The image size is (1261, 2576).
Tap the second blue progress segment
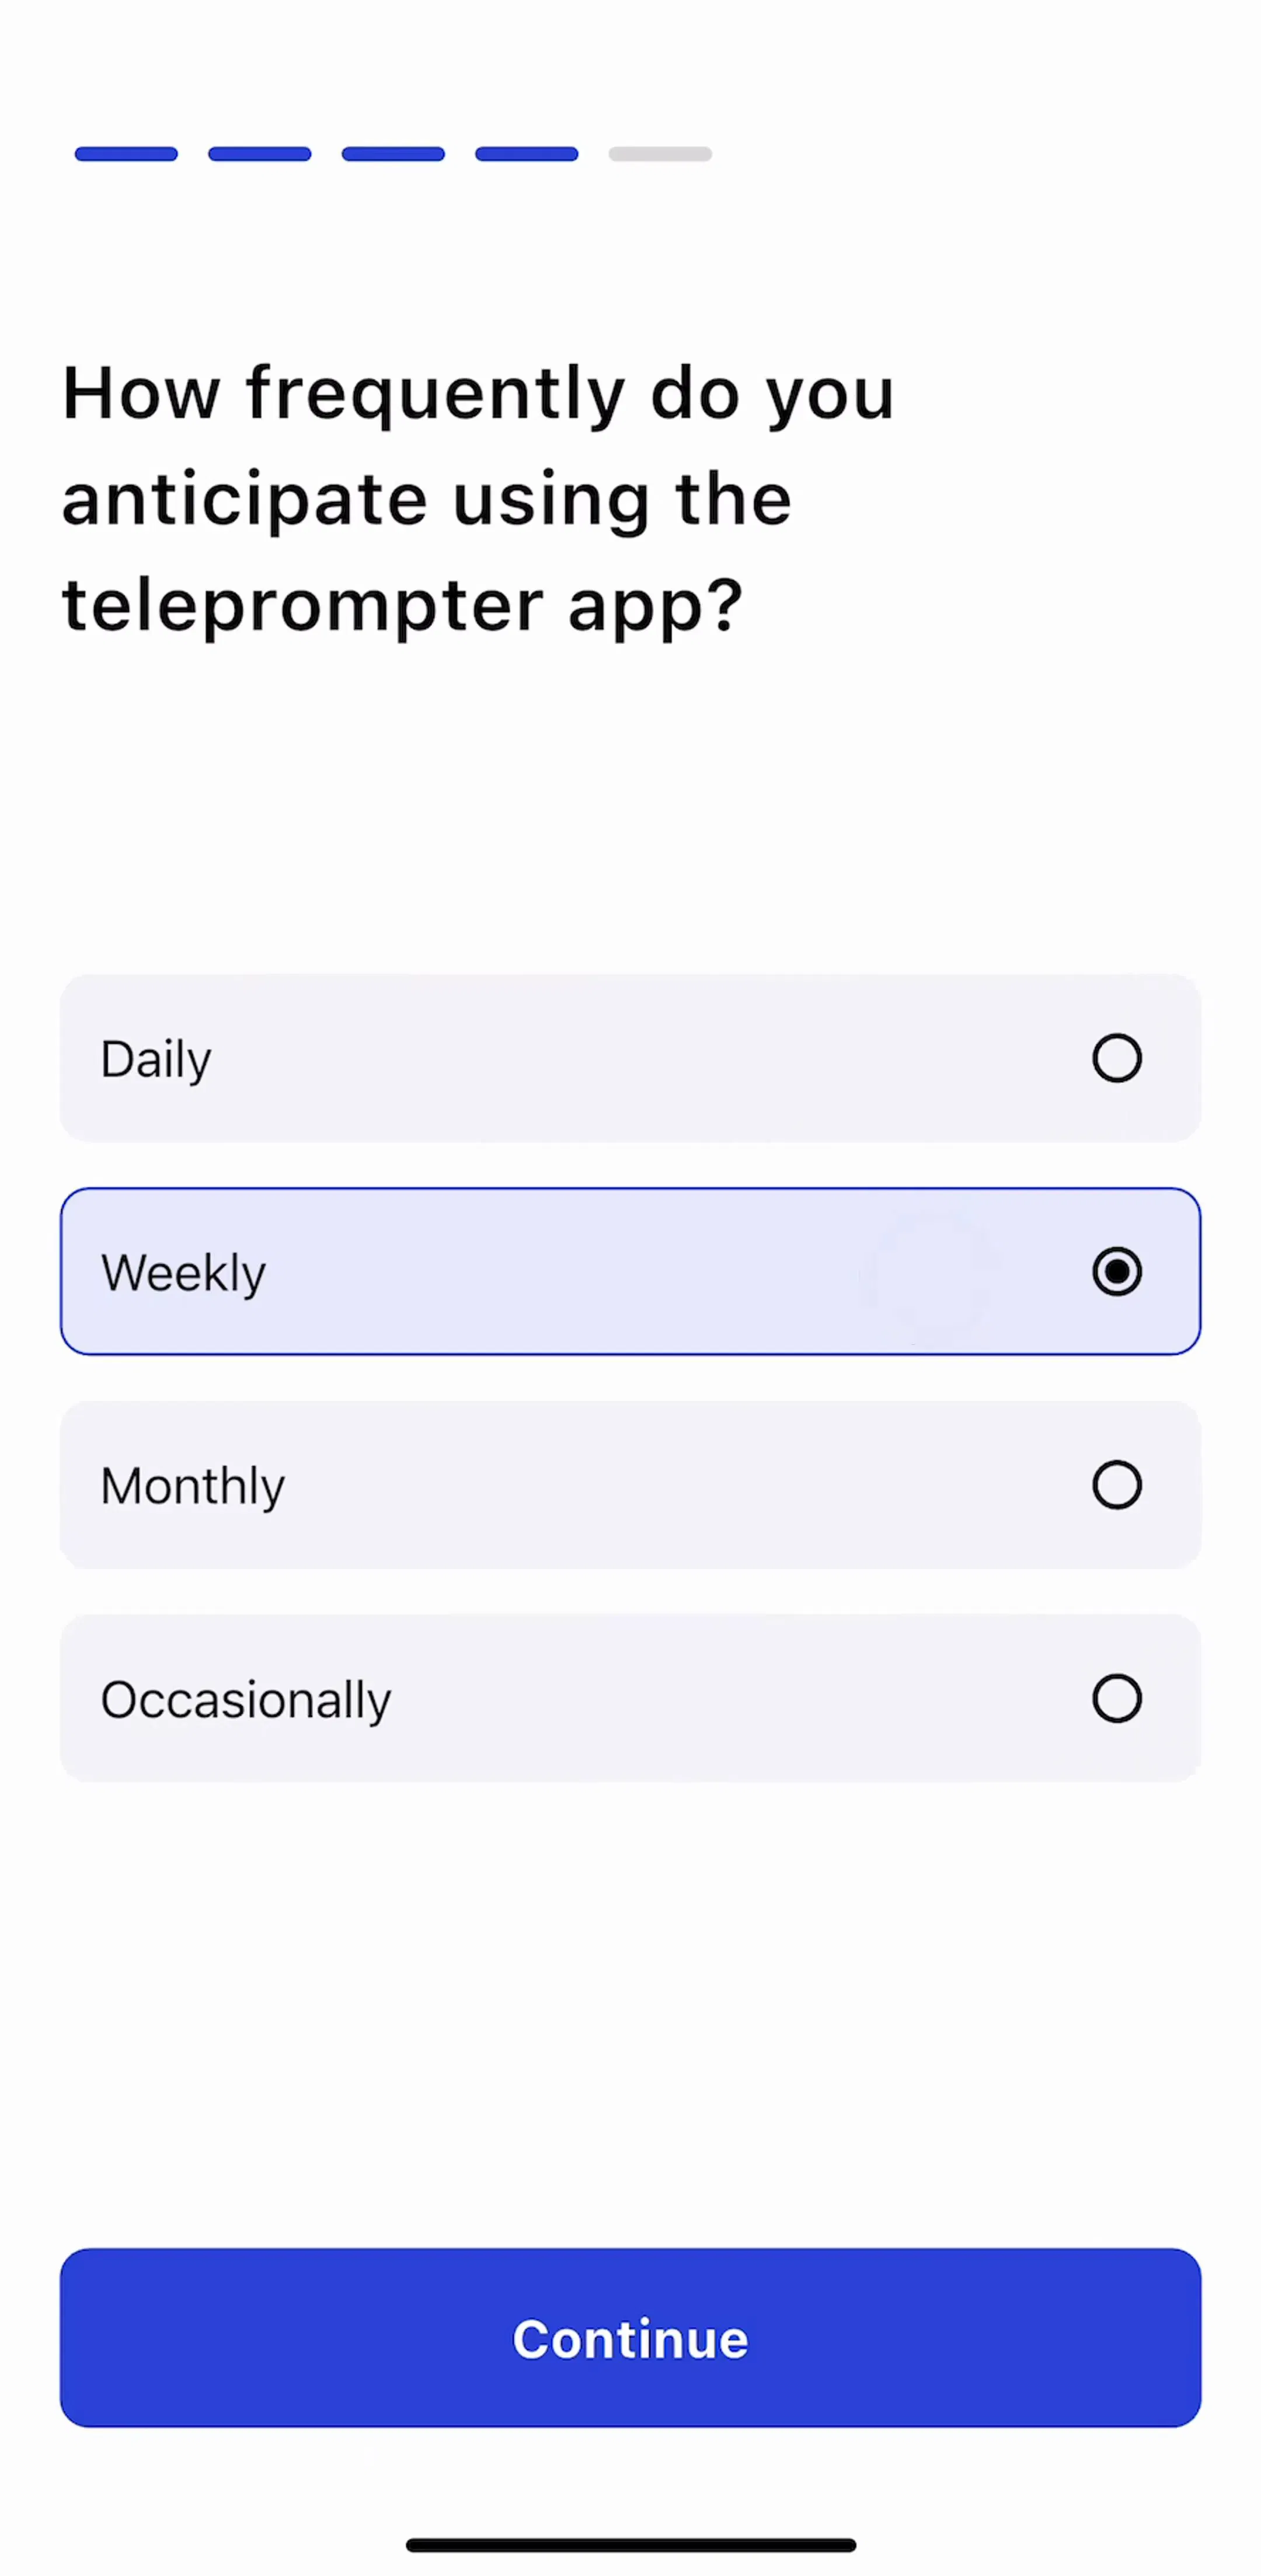tap(259, 154)
